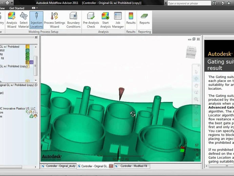
Task: Click the Original GL w/ Prohibited (copy) task heading
Action: (19, 85)
